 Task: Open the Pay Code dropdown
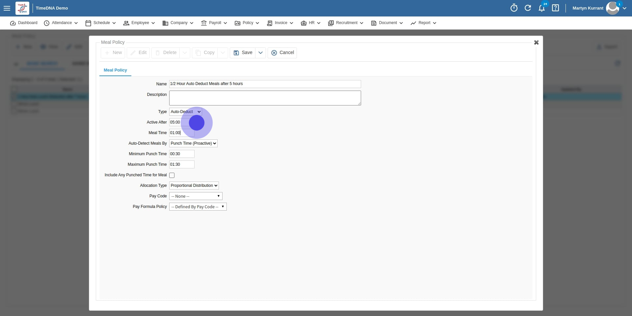pyautogui.click(x=196, y=196)
